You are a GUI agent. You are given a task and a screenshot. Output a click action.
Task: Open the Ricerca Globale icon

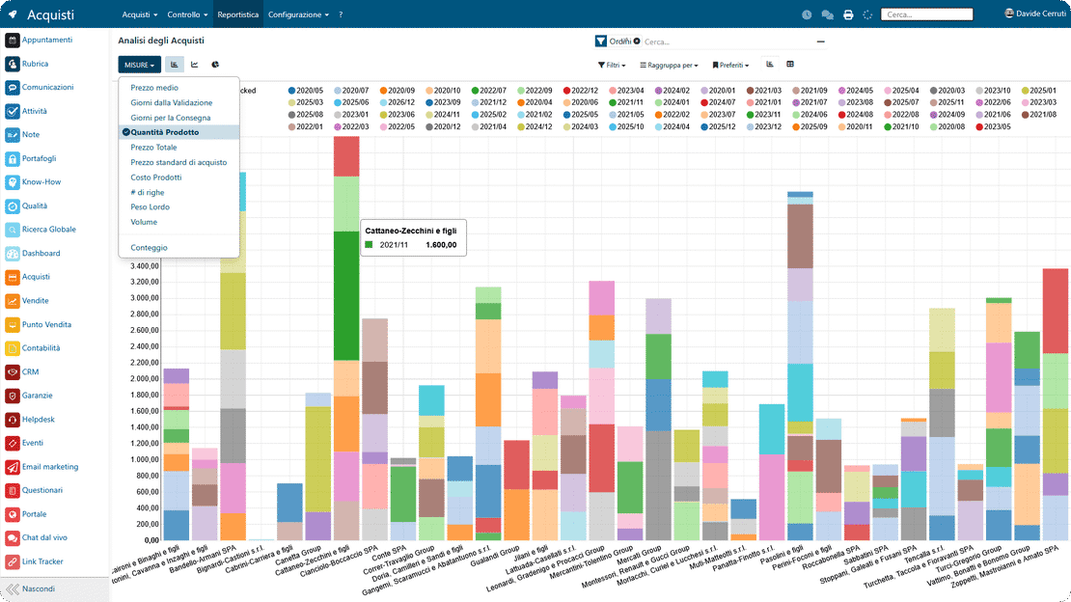click(x=12, y=230)
